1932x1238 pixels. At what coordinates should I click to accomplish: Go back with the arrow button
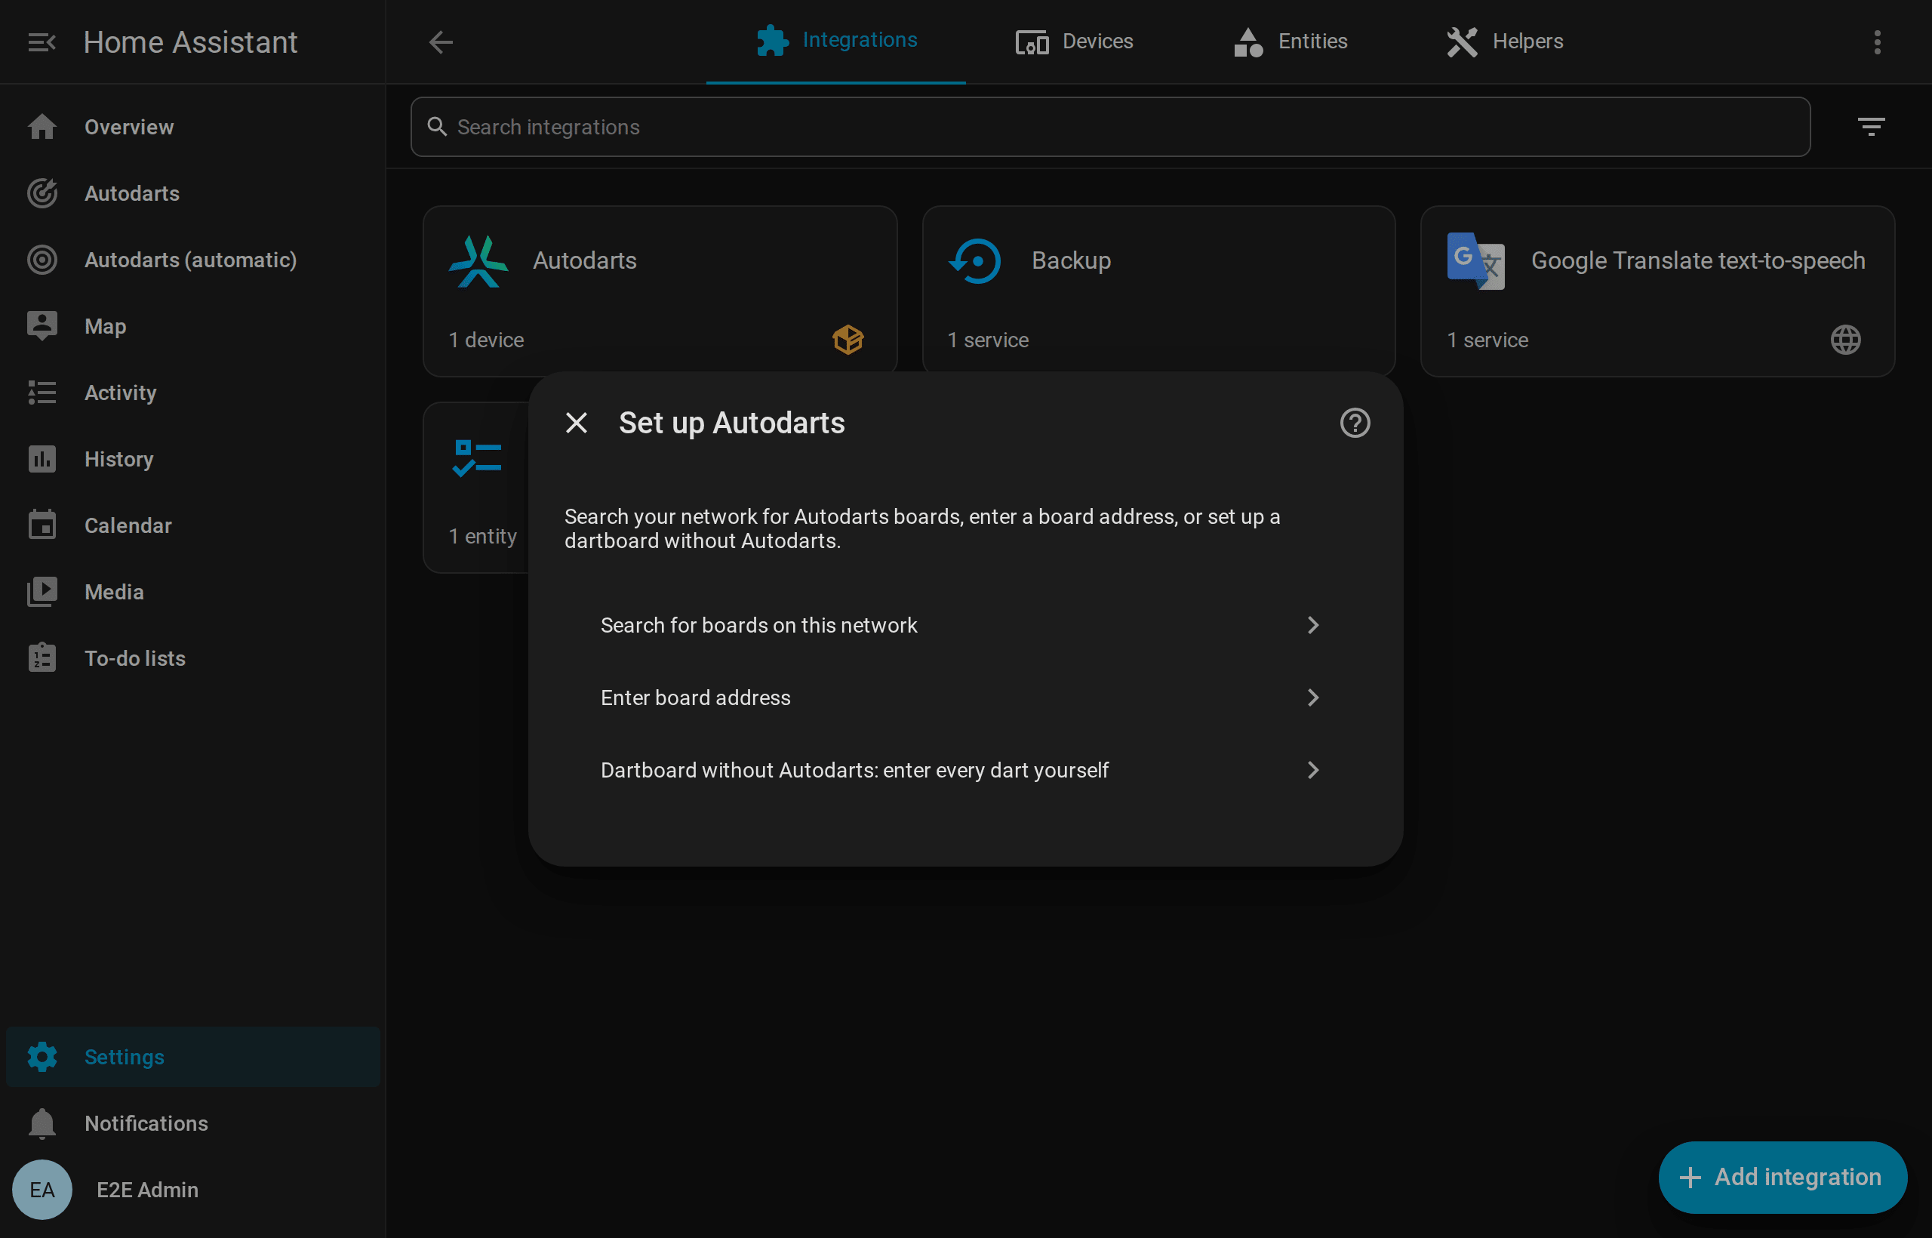[x=441, y=42]
